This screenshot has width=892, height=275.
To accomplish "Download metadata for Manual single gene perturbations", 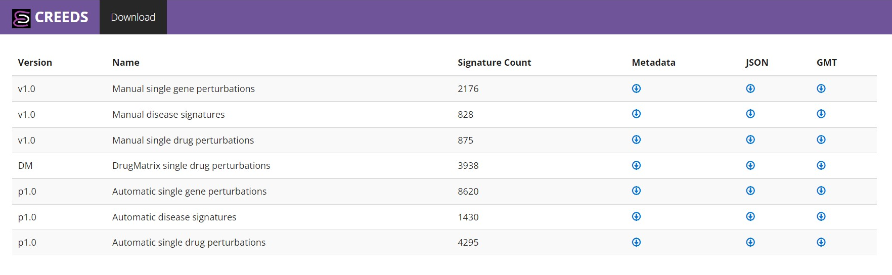I will 636,88.
